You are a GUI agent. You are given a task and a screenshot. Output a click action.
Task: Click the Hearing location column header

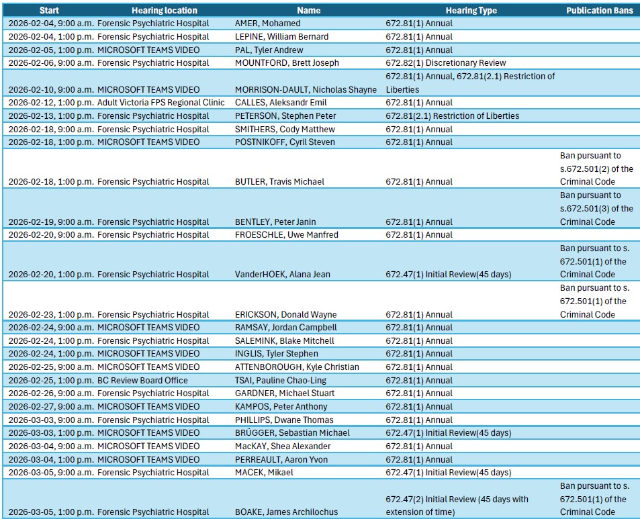pos(165,10)
